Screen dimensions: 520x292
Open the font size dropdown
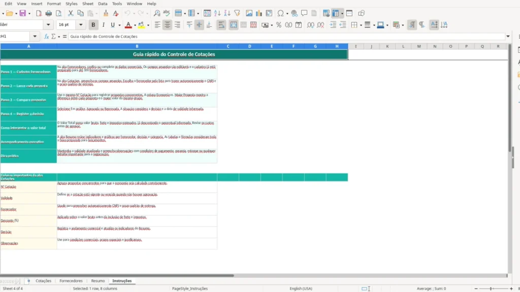click(81, 25)
